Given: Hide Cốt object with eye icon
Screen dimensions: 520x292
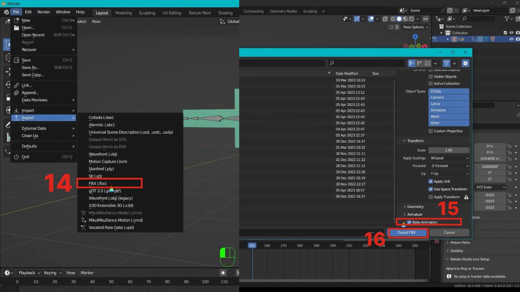Looking at the screenshot, I should (x=511, y=39).
